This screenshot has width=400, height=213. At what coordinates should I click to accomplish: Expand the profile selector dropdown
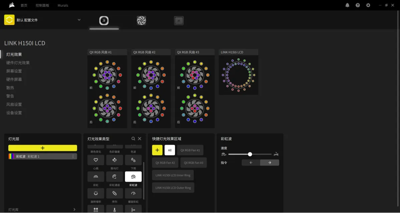click(x=79, y=20)
